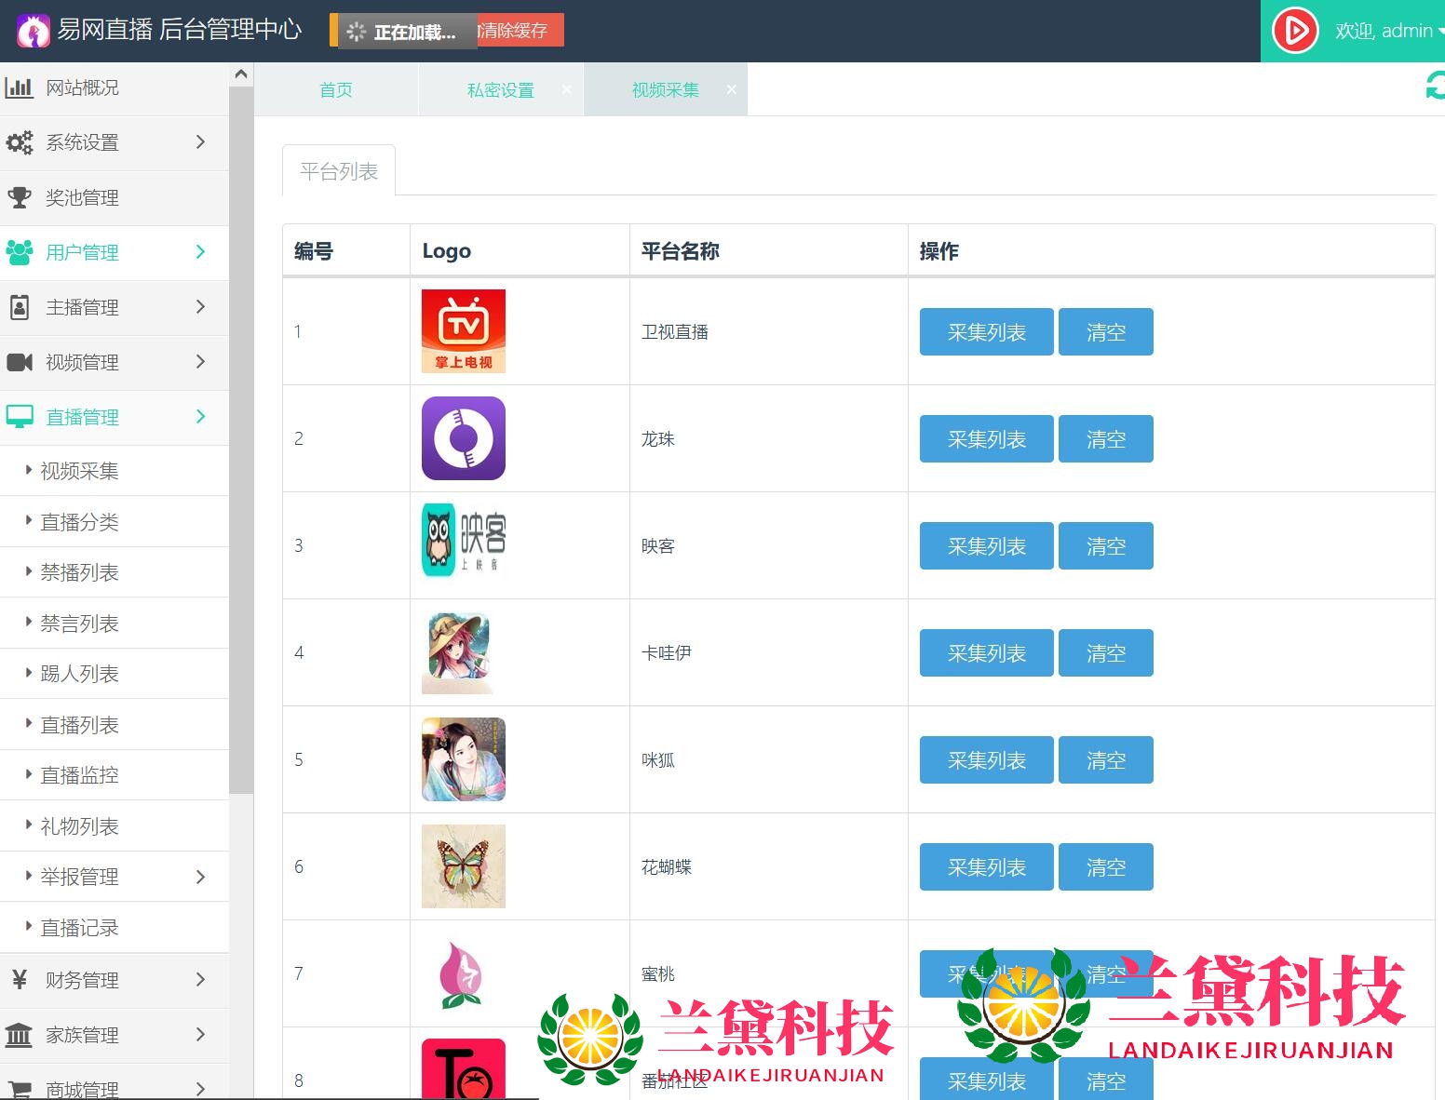Screen dimensions: 1445x1100
Task: Expand the 系统设置 chevron arrow
Action: (x=200, y=141)
